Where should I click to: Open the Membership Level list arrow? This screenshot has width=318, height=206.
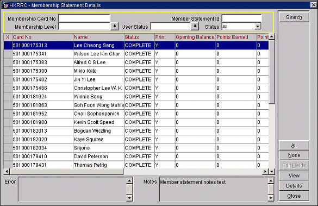[x=115, y=27]
